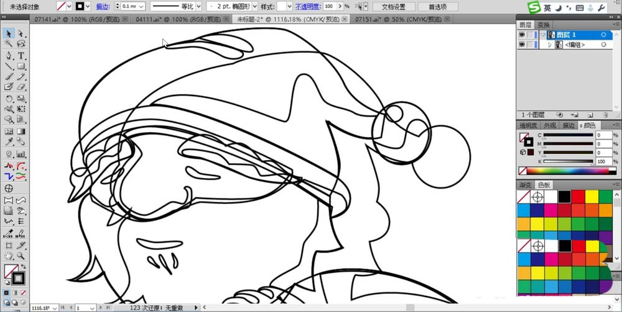Screen dimensions: 622x312
Task: Select the Magic Wand tool
Action: pos(9,43)
